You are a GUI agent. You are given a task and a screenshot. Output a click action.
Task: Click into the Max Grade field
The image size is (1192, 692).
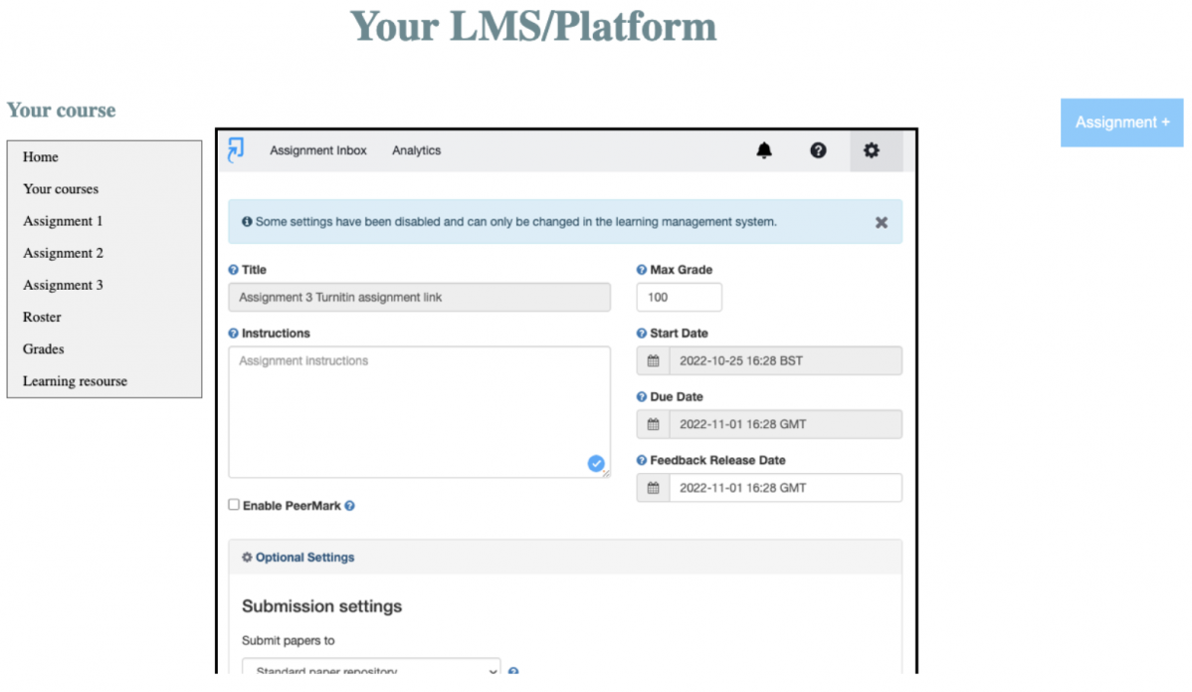[679, 297]
